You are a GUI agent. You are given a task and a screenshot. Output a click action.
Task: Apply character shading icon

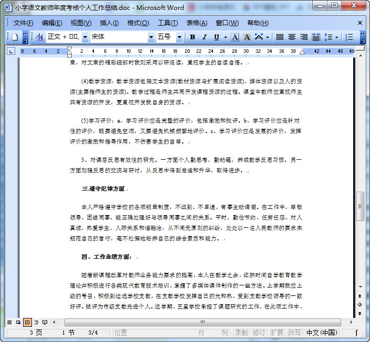tap(247, 37)
